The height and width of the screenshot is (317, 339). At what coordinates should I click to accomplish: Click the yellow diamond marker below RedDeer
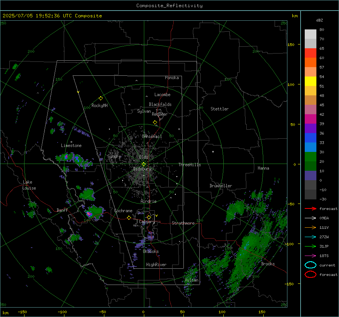click(155, 123)
